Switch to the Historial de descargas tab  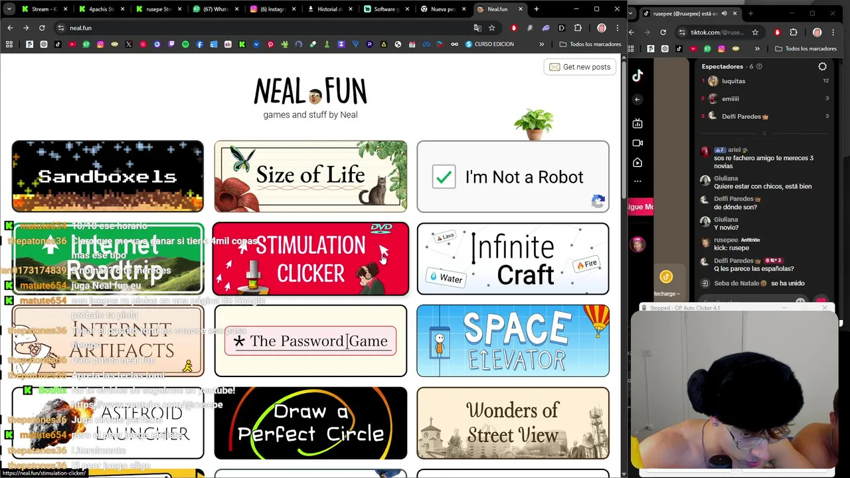click(329, 9)
